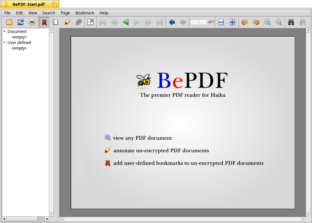Click the 'The premier PDF reader for Haiku' tagline
Screen dimensions: 312x223
tap(183, 95)
